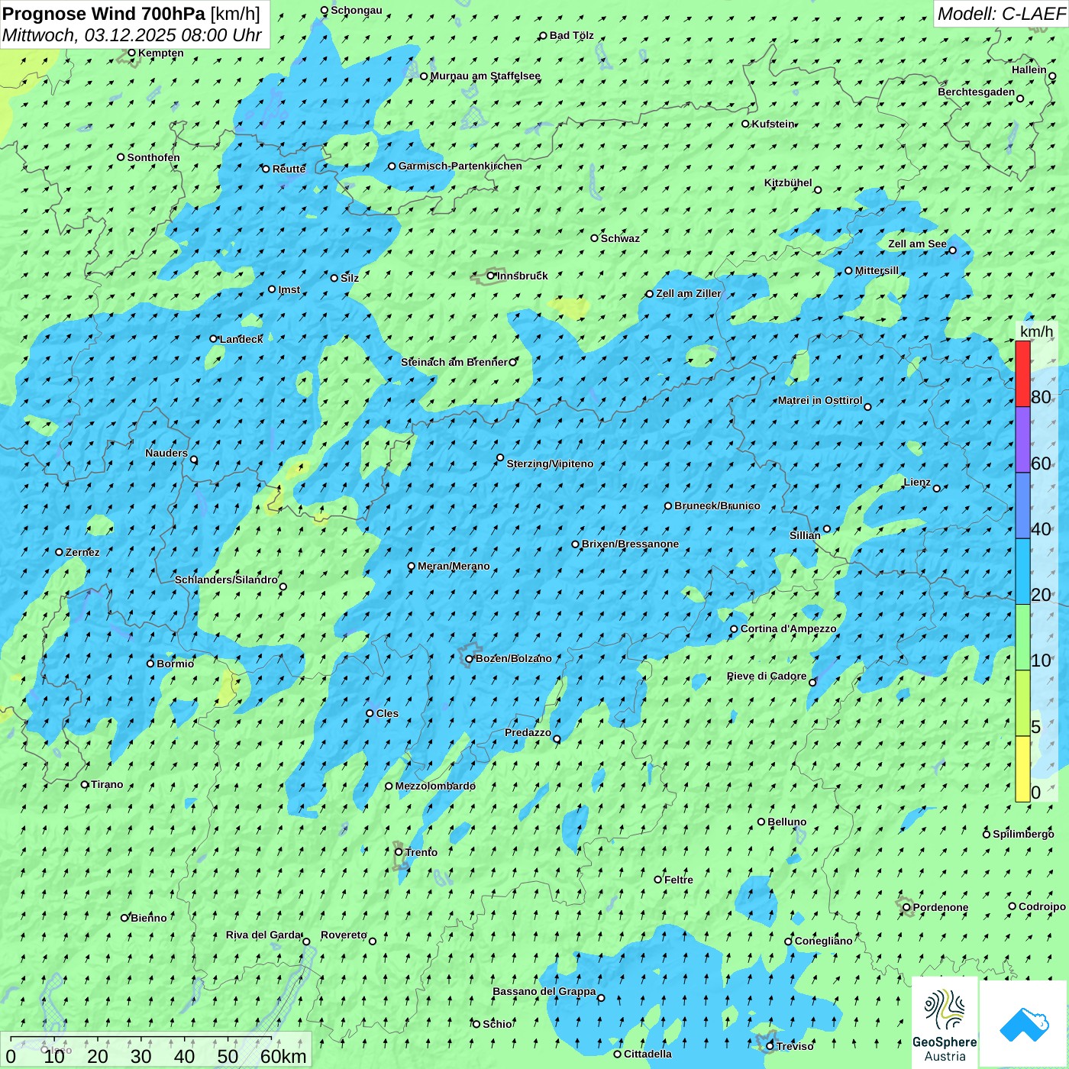Screen dimensions: 1069x1069
Task: Click the Sterzing/Vipiteno marker
Action: point(501,458)
